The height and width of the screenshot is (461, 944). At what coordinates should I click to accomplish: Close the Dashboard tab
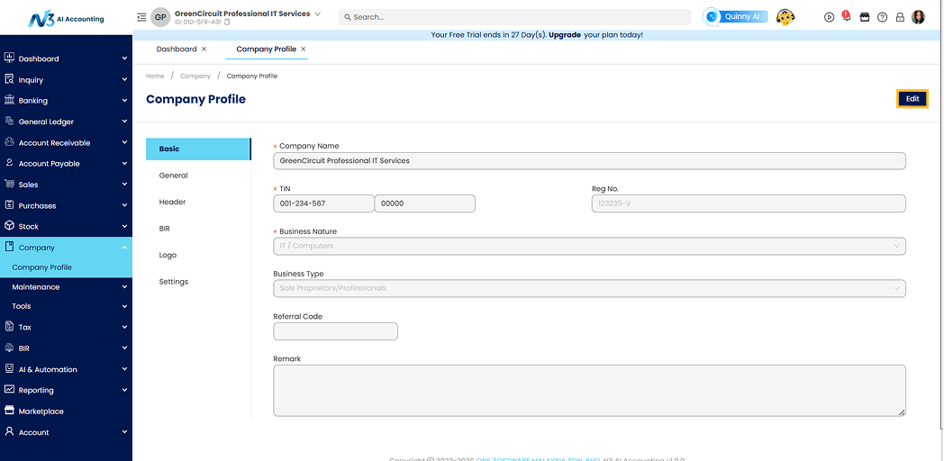(204, 49)
